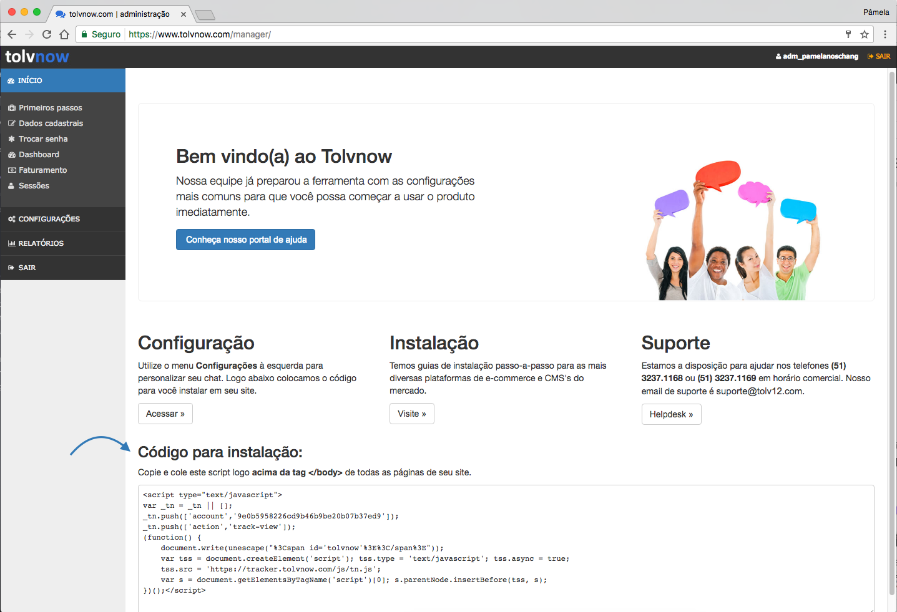Image resolution: width=897 pixels, height=612 pixels.
Task: Click the browser address bar URL
Action: tap(200, 34)
